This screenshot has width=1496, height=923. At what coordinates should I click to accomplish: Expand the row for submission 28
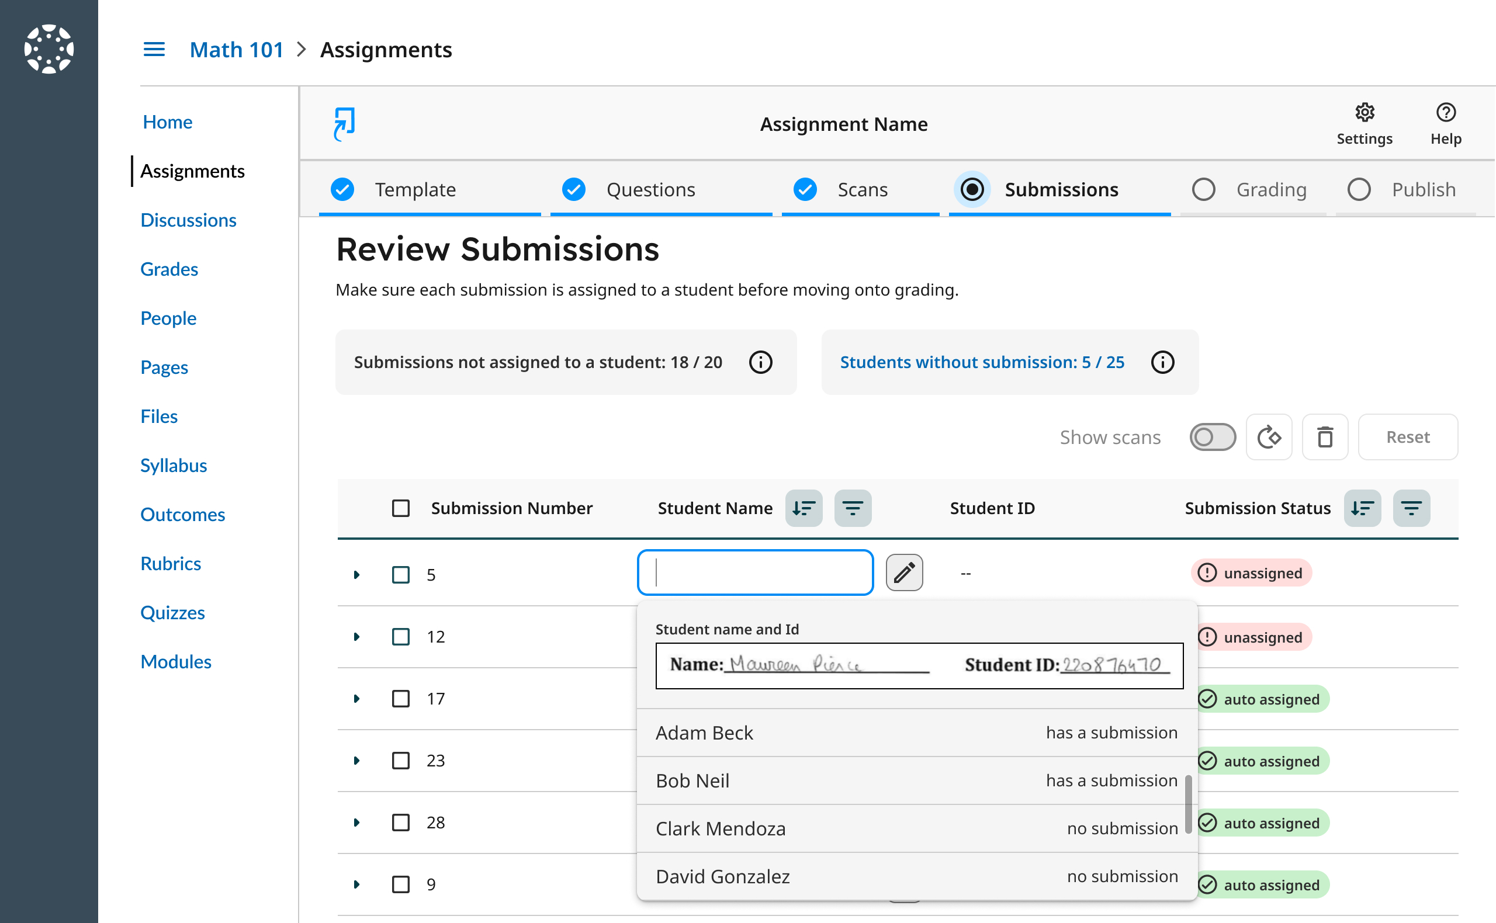pyautogui.click(x=356, y=823)
